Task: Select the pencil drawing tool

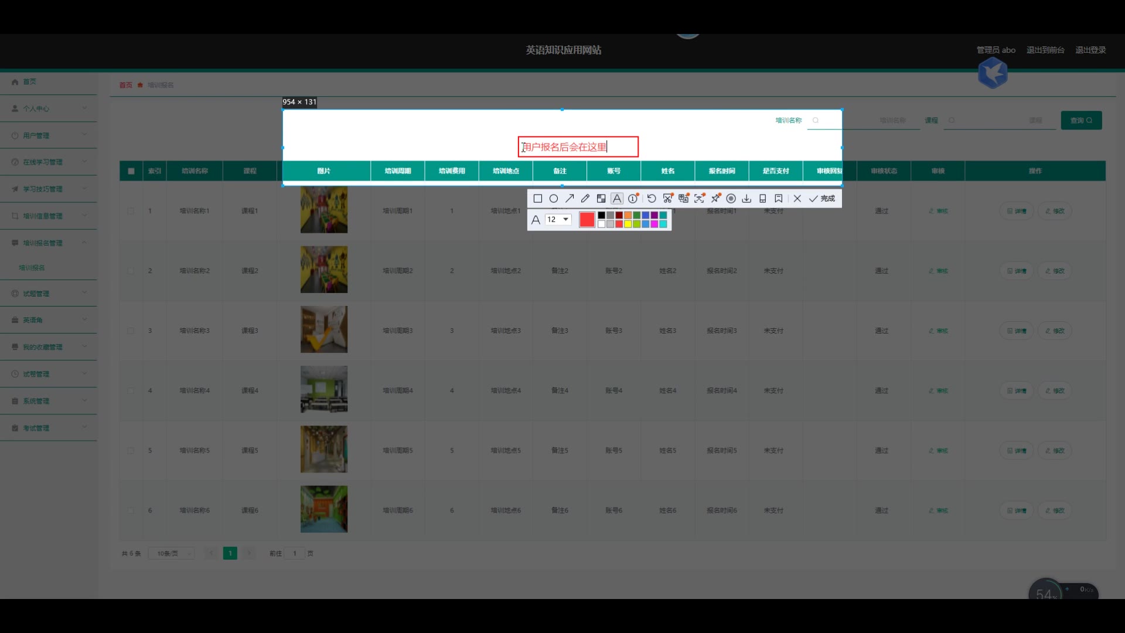Action: [585, 199]
